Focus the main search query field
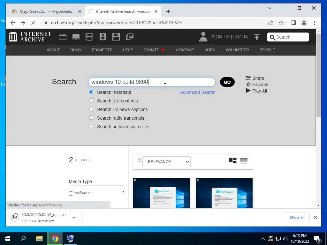 (152, 82)
